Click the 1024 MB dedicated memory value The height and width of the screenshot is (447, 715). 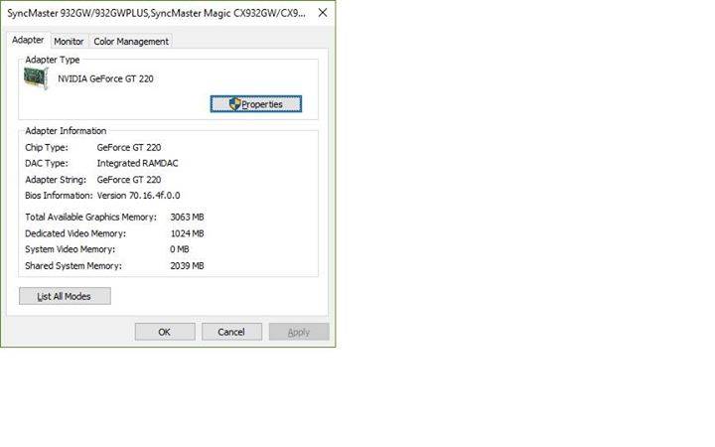click(187, 233)
